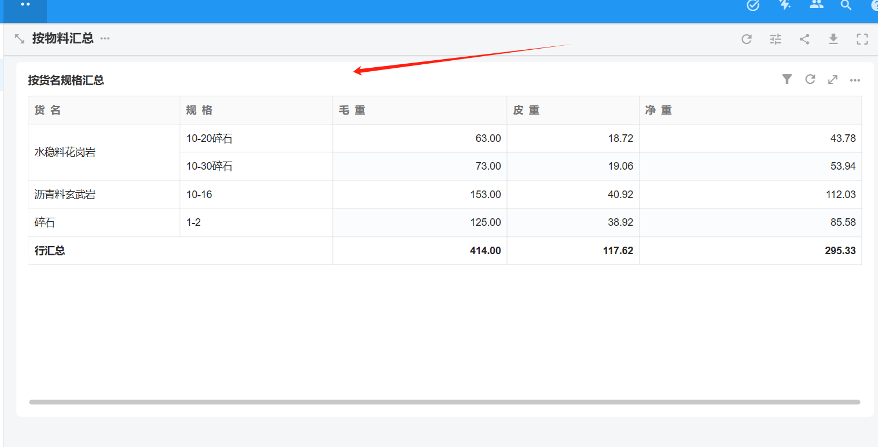The height and width of the screenshot is (447, 878).
Task: Download the 按物料汇总 page data
Action: (833, 39)
